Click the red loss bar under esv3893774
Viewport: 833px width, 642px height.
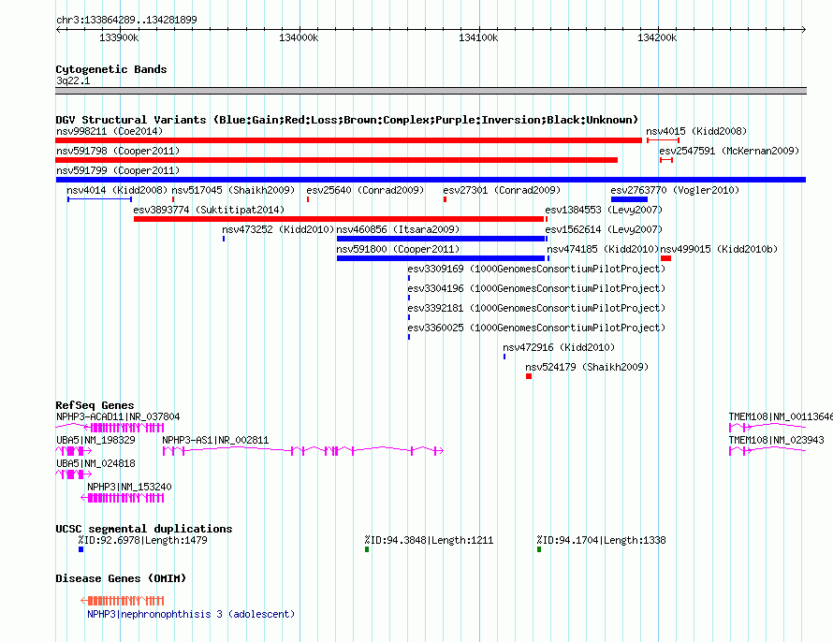pyautogui.click(x=339, y=219)
